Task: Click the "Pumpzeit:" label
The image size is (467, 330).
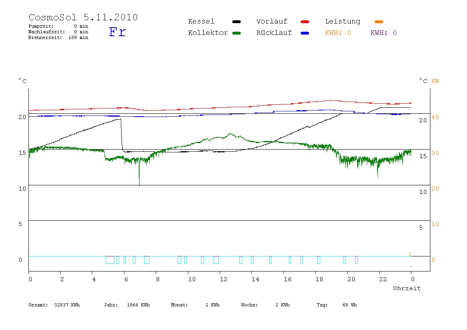Action: [x=41, y=26]
